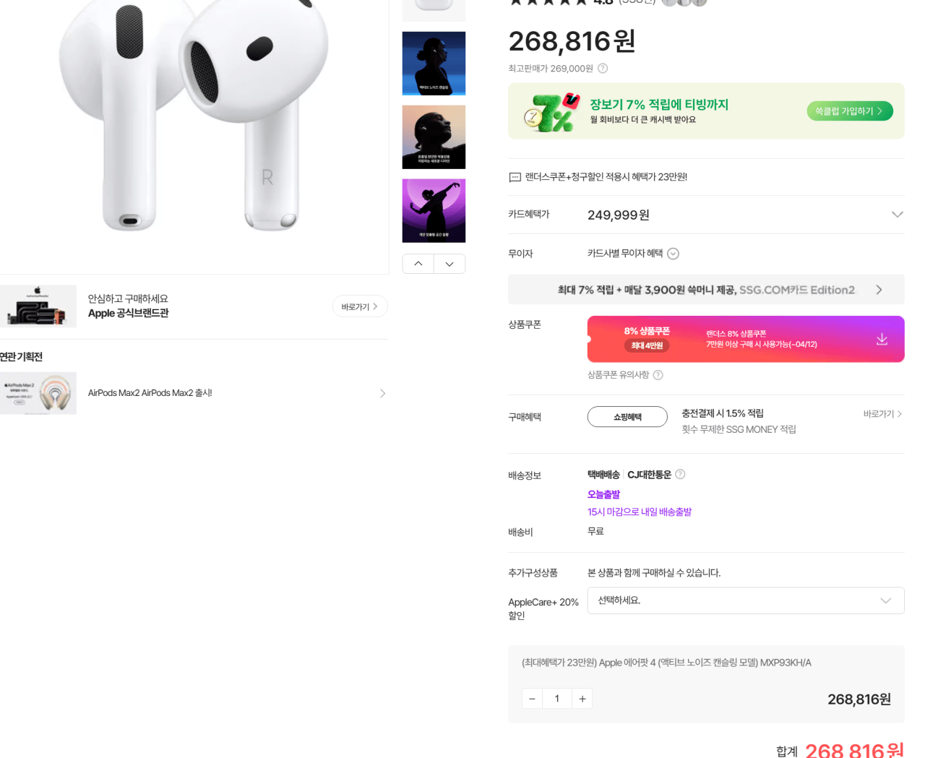Screen dimensions: 925x758
Task: Increase quantity with the plus stepper
Action: [582, 698]
